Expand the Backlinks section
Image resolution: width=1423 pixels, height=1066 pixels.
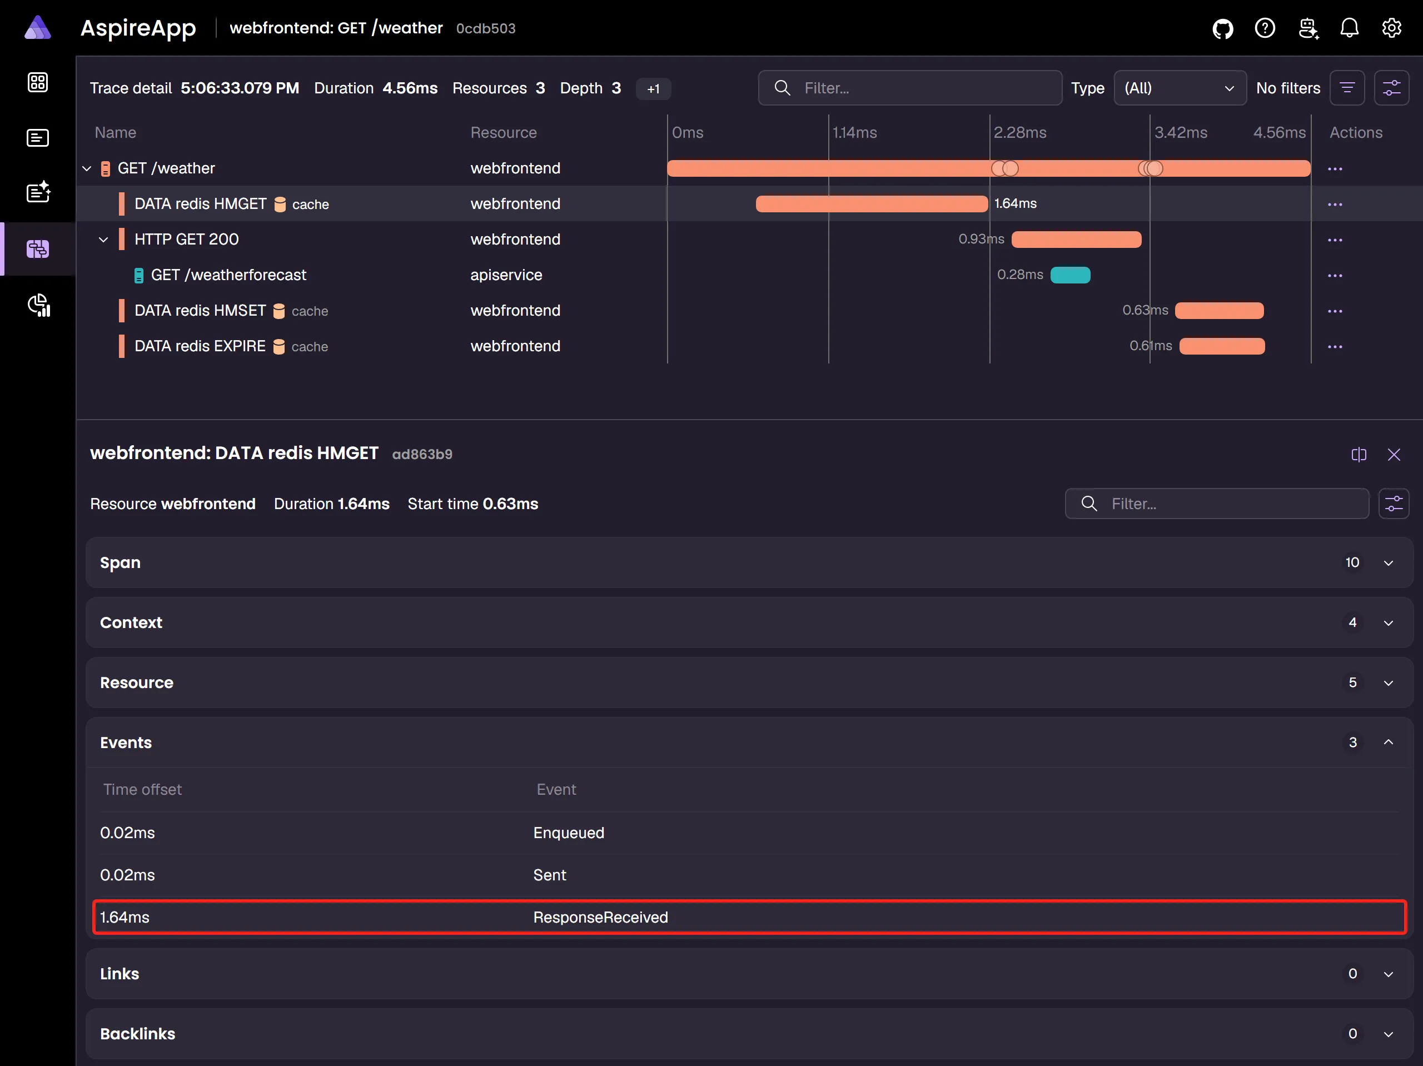coord(749,1033)
